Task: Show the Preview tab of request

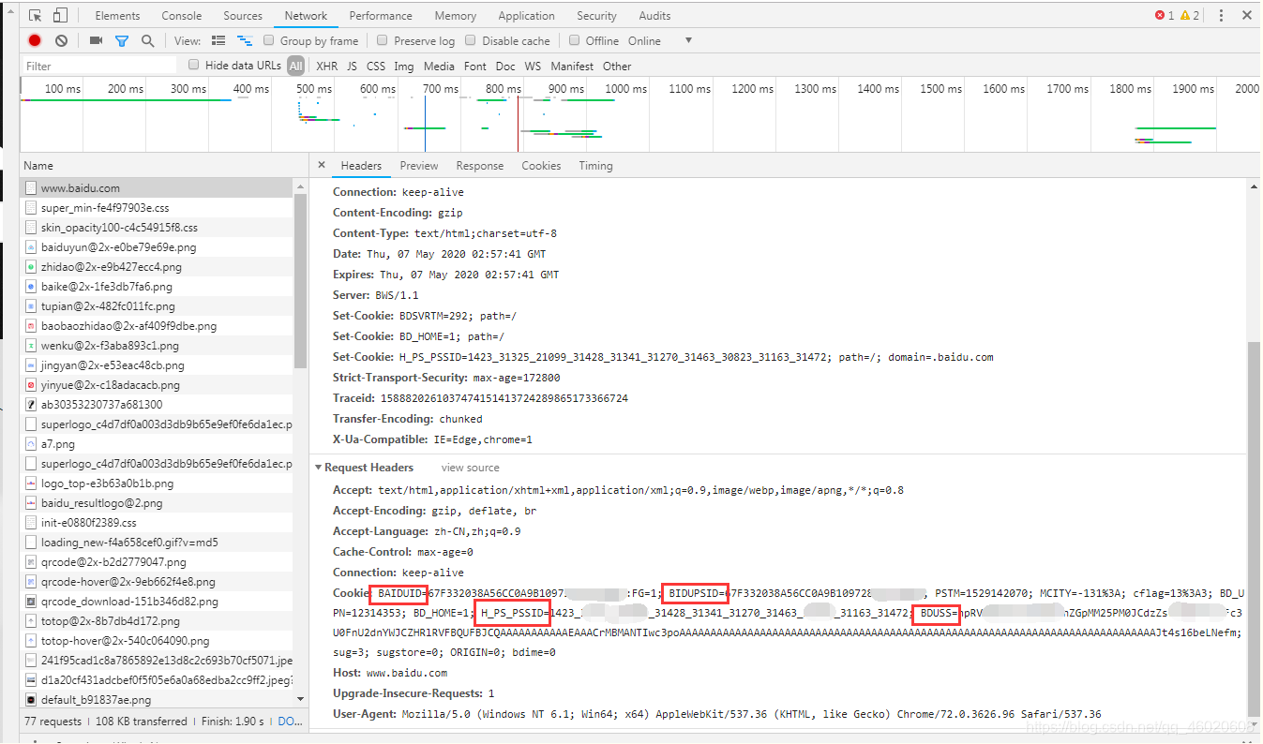Action: tap(419, 166)
